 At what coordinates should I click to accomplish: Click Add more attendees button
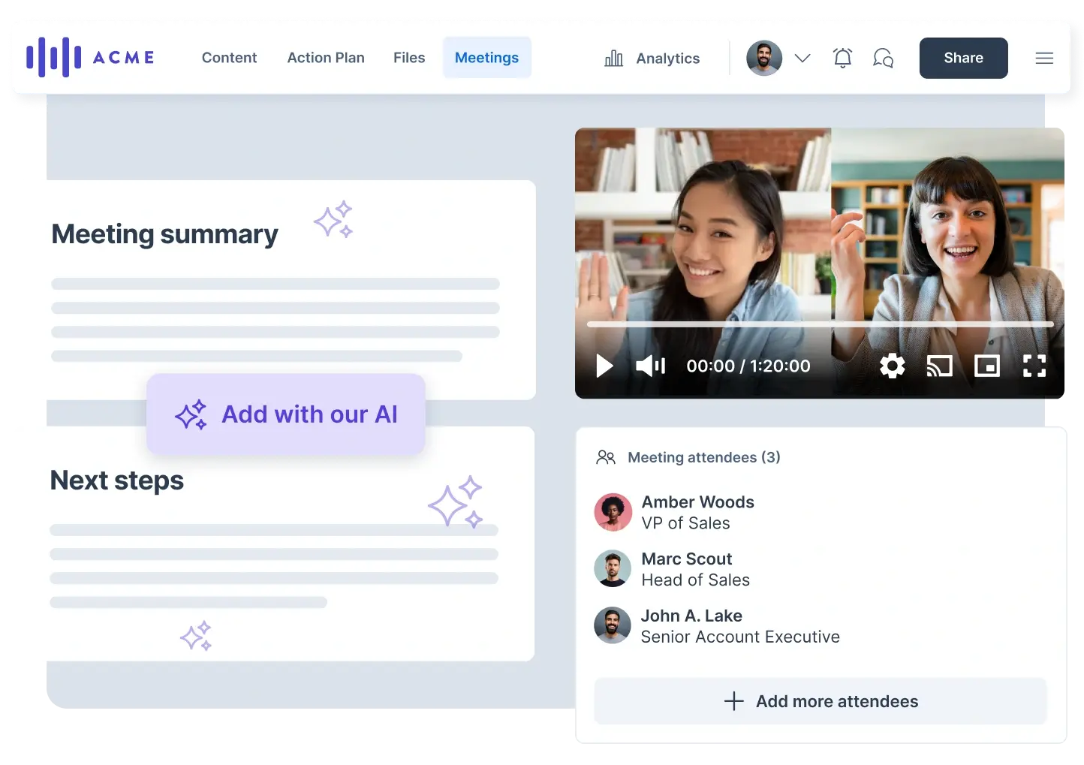click(821, 701)
